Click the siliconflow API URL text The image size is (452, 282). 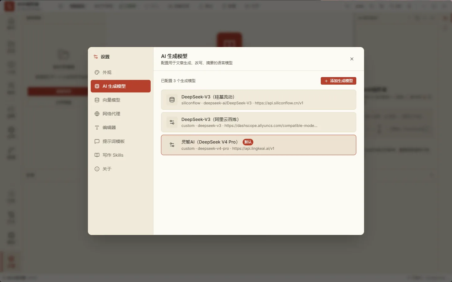pyautogui.click(x=279, y=103)
